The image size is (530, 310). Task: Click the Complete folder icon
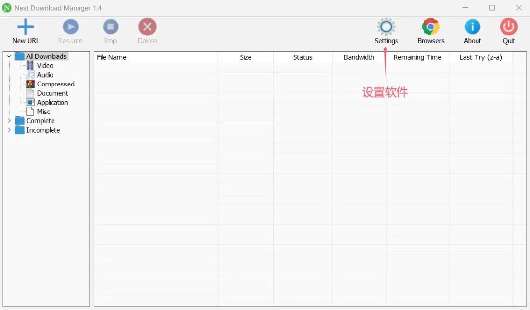(20, 120)
